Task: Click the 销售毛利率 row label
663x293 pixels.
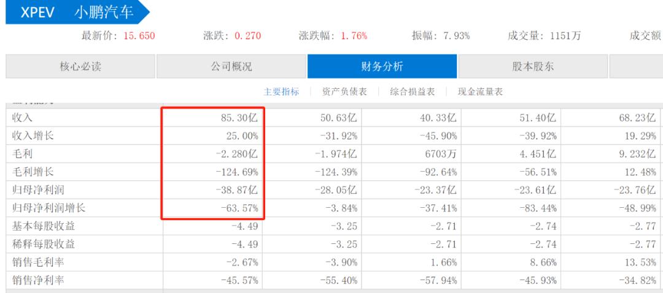Action: 38,262
